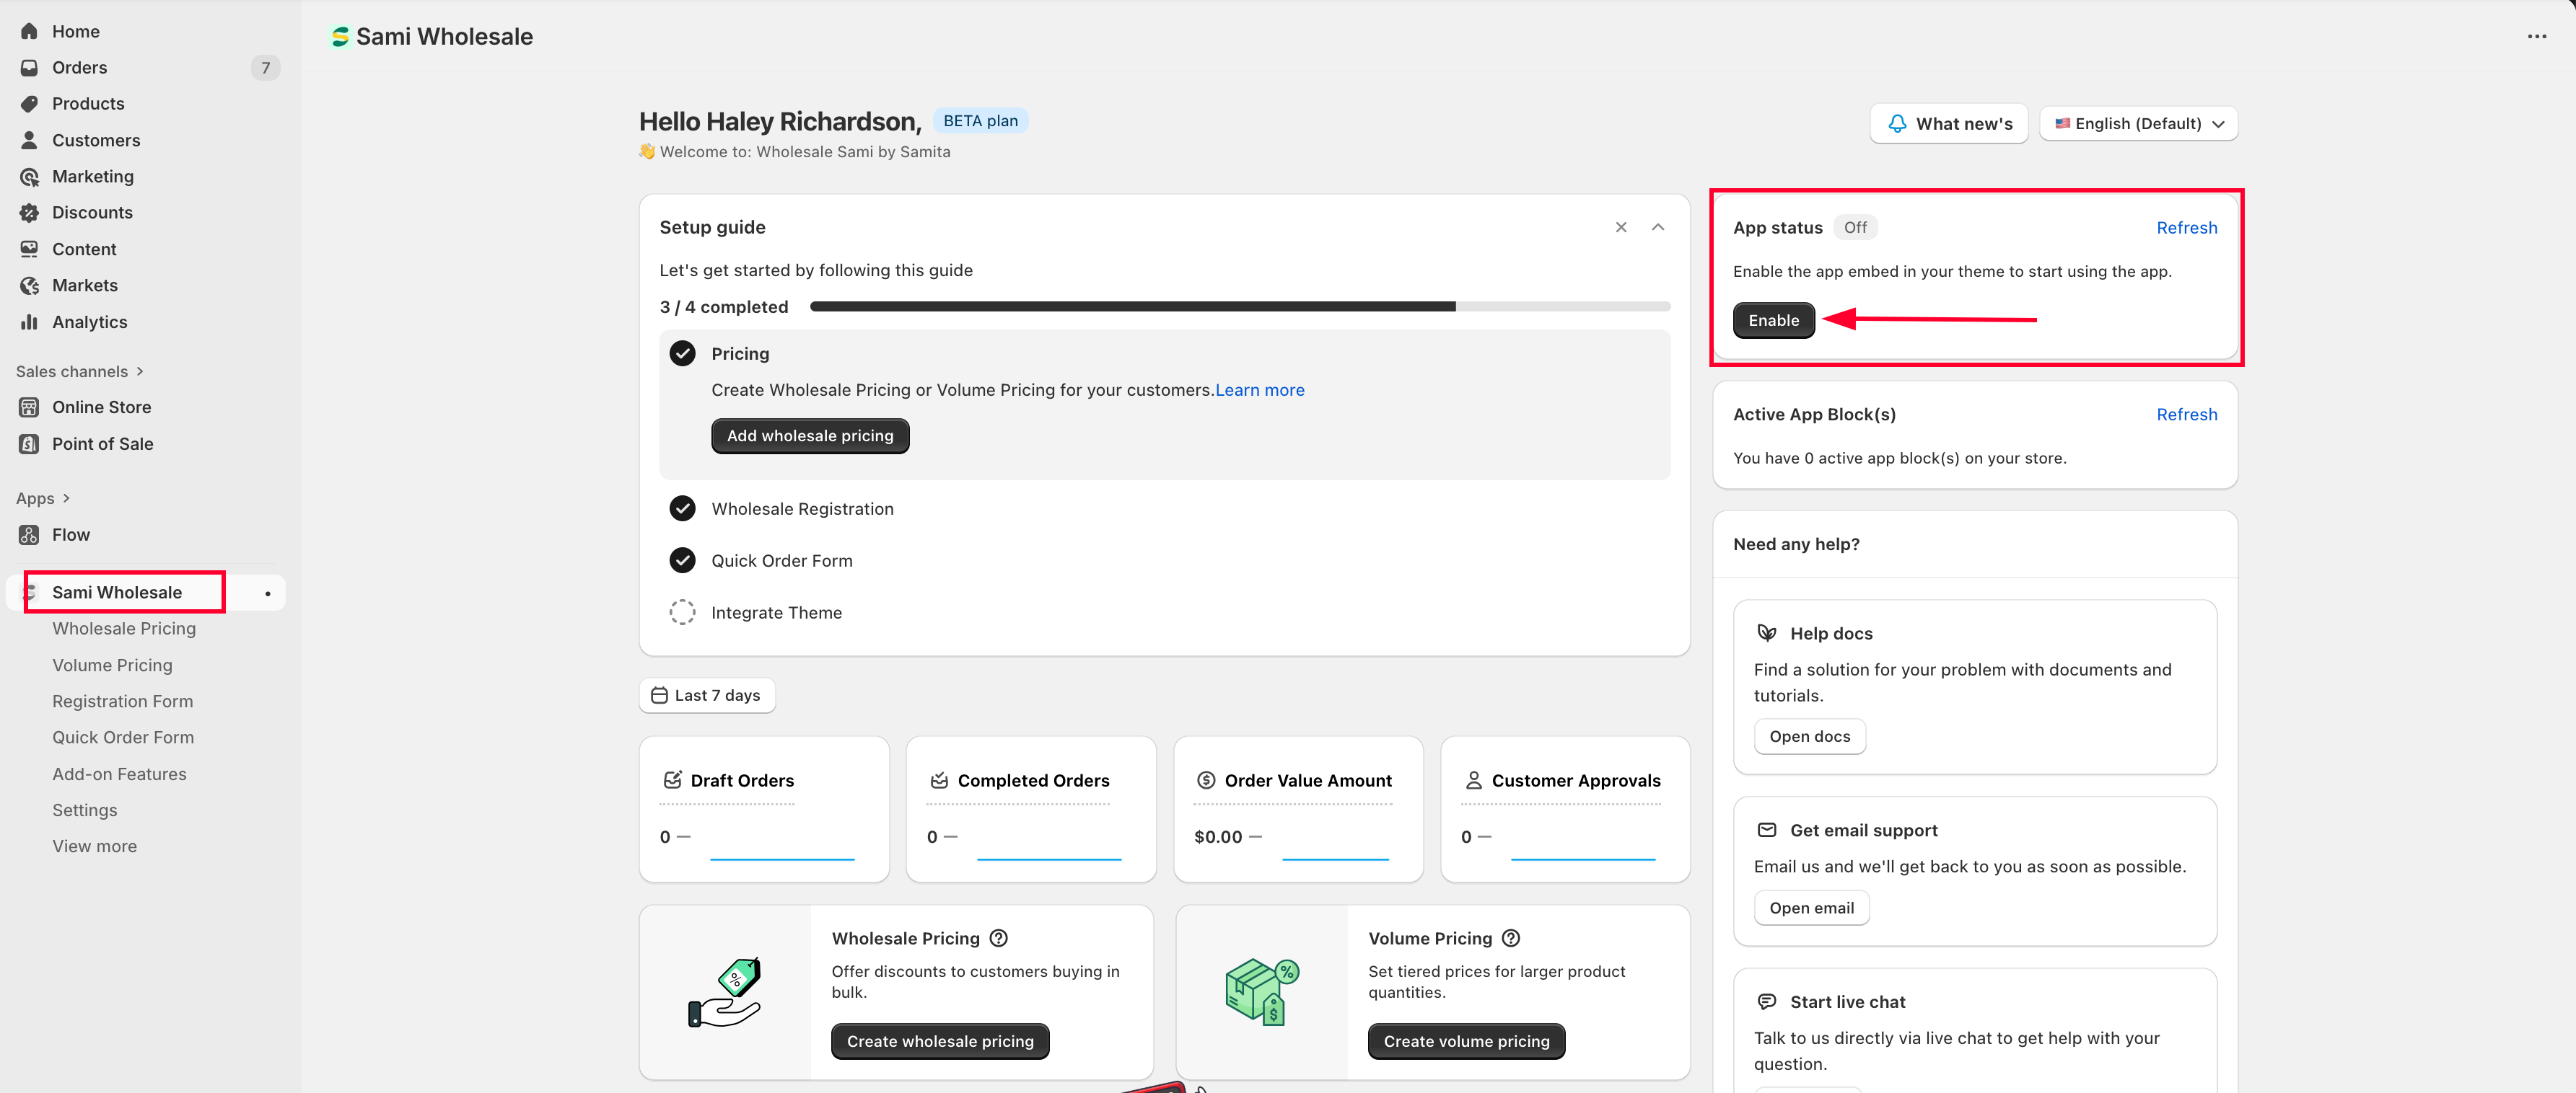Viewport: 2576px width, 1093px height.
Task: Click the Learn more pricing link
Action: [x=1259, y=391]
